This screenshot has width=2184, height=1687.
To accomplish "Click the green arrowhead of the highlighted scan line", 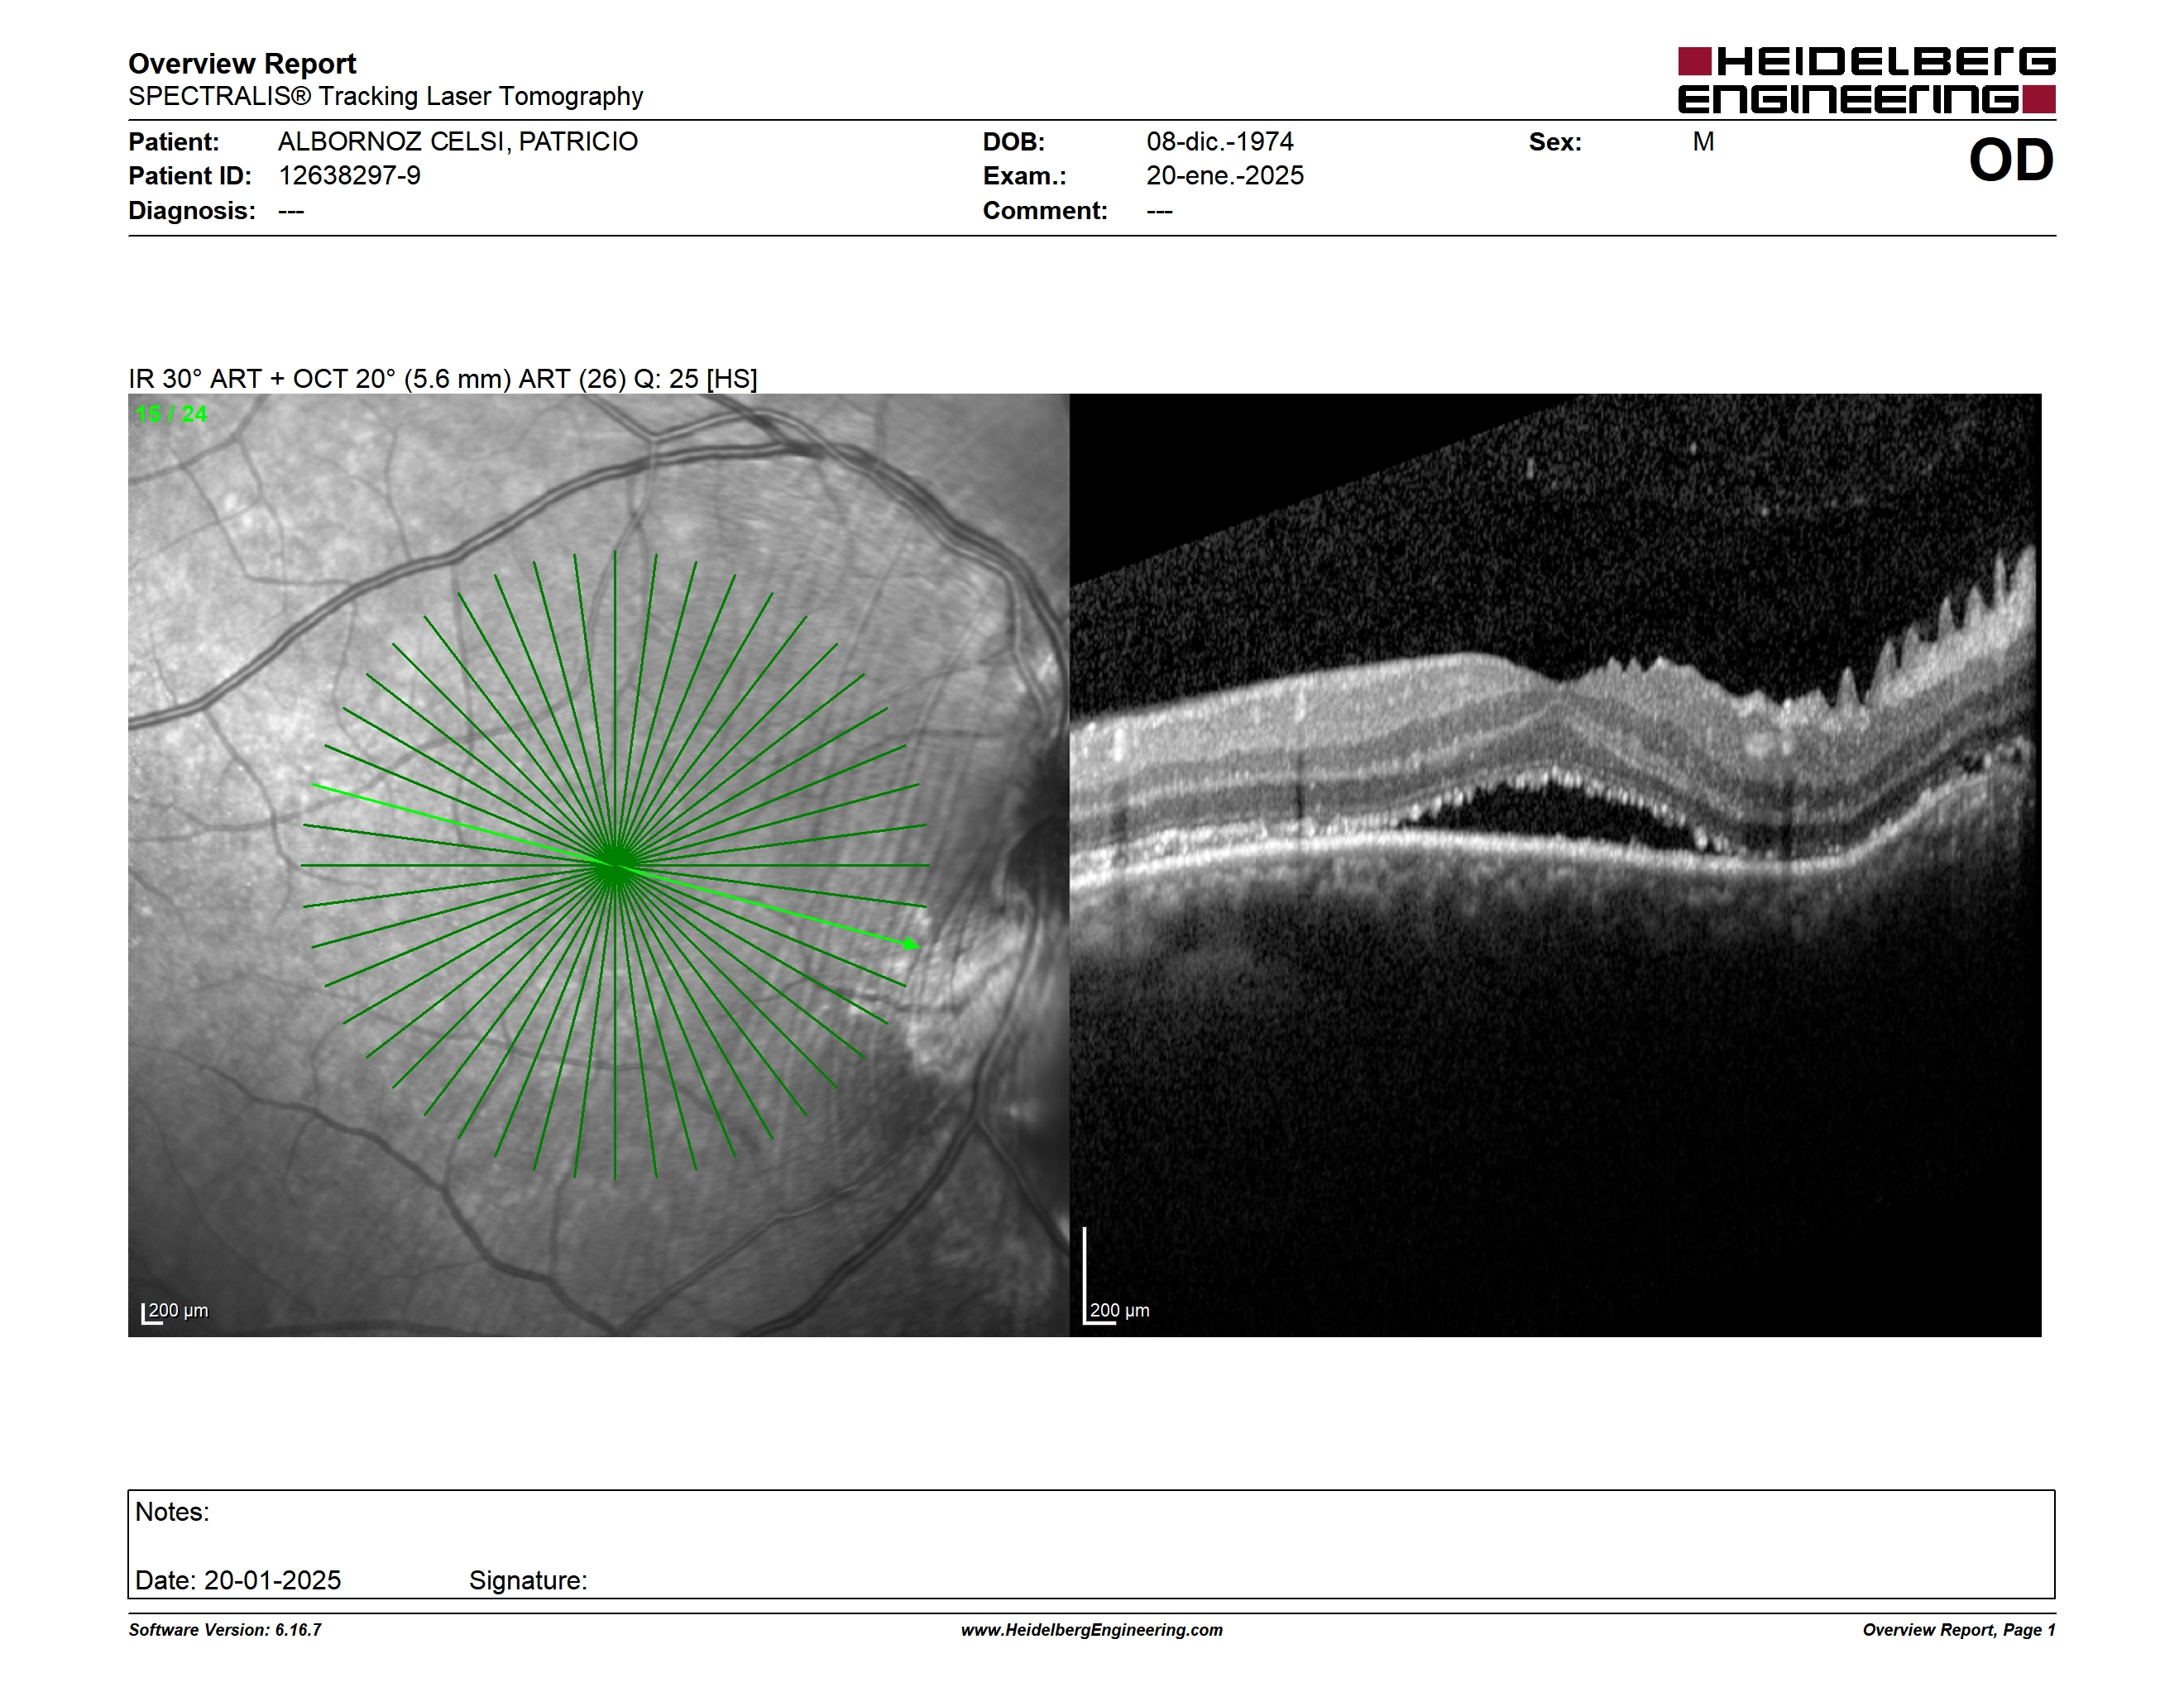I will pyautogui.click(x=910, y=944).
